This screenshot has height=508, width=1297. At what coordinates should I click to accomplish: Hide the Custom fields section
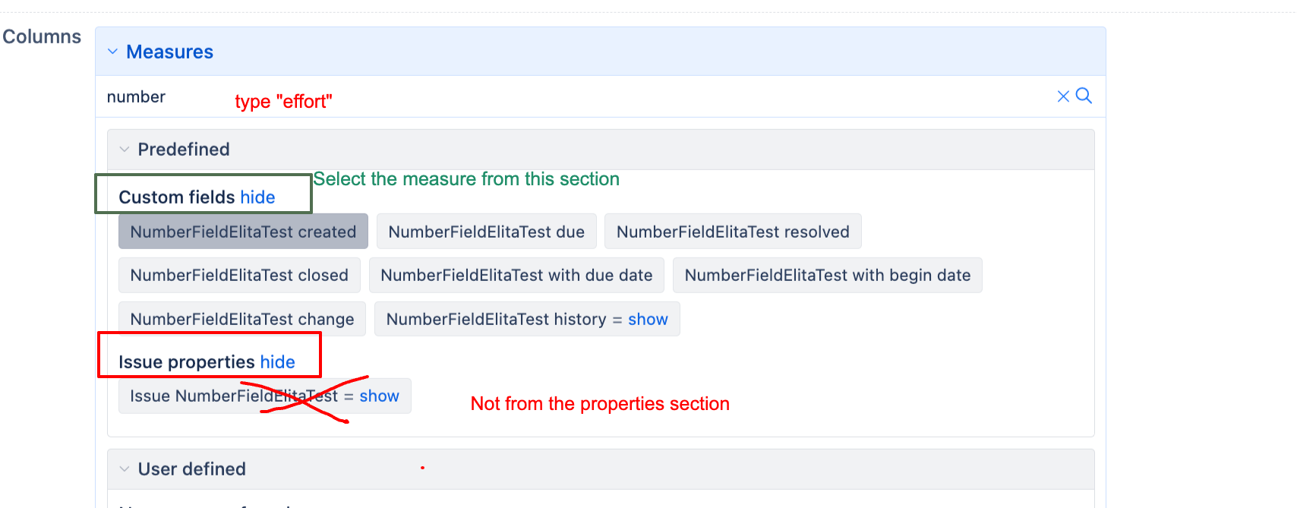point(257,197)
